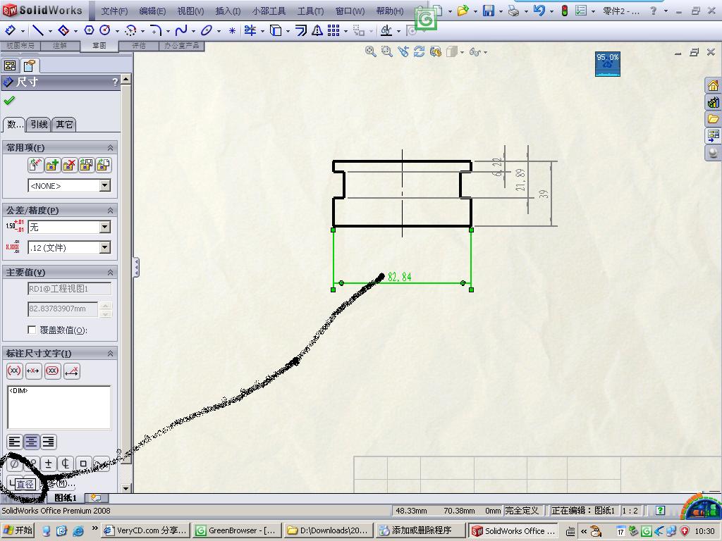722x541 pixels.
Task: Select the Line sketch tool
Action: (38, 30)
